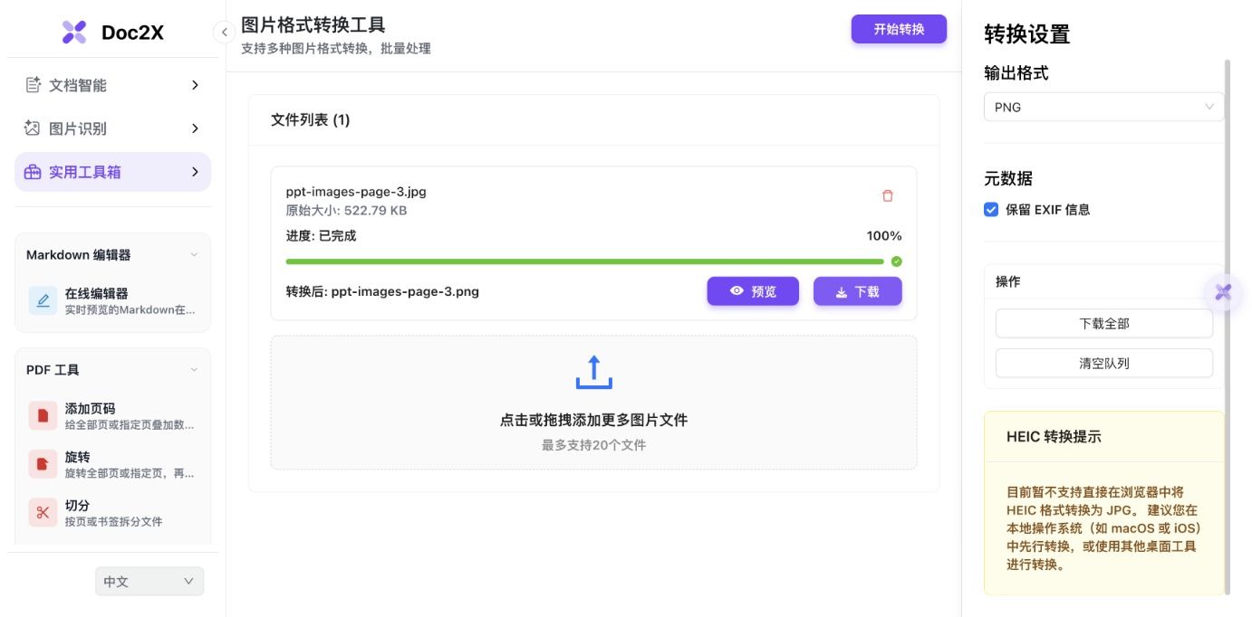Click the 100% progress value
The image size is (1252, 617).
point(884,236)
